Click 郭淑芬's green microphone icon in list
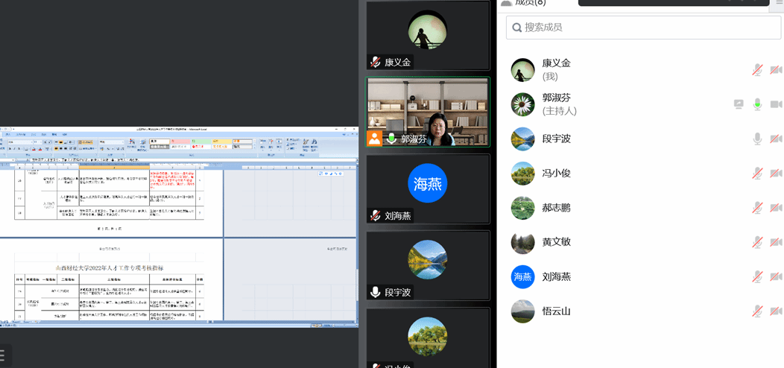The width and height of the screenshot is (784, 368). pyautogui.click(x=757, y=104)
